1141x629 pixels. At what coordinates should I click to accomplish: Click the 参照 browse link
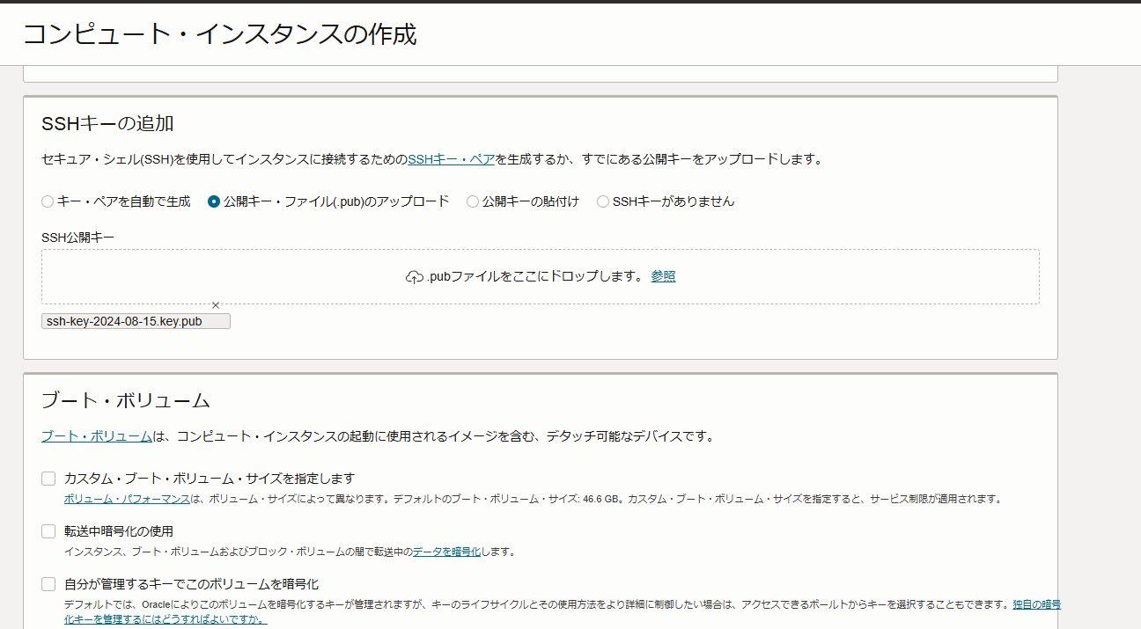661,275
